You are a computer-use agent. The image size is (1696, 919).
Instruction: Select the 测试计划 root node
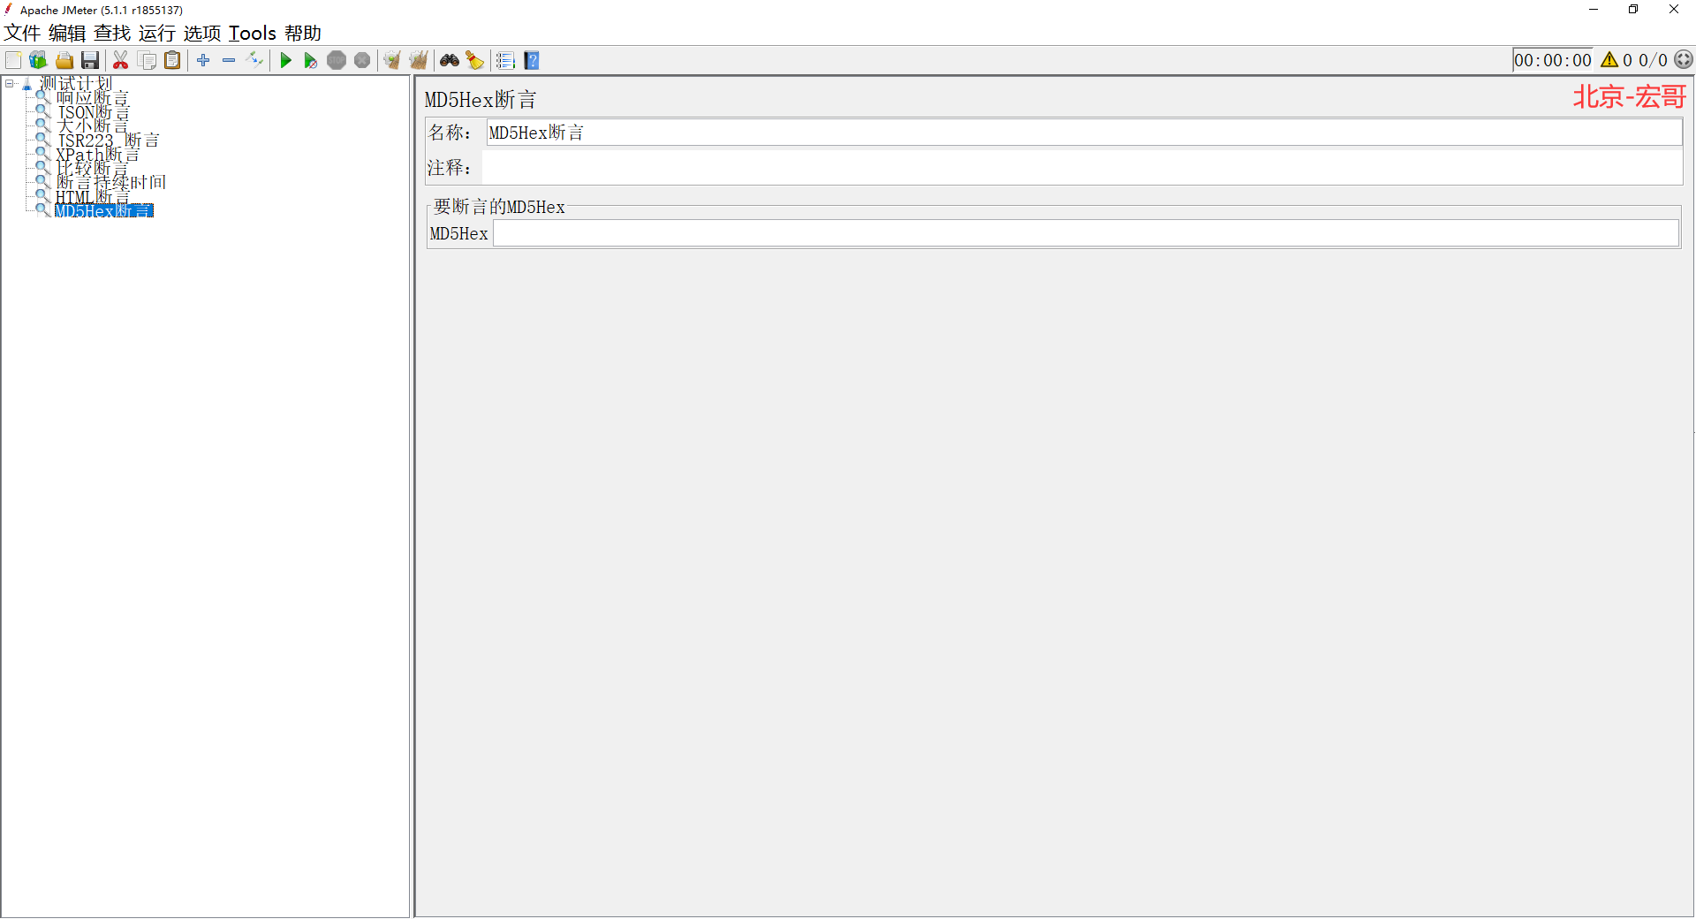click(x=76, y=84)
